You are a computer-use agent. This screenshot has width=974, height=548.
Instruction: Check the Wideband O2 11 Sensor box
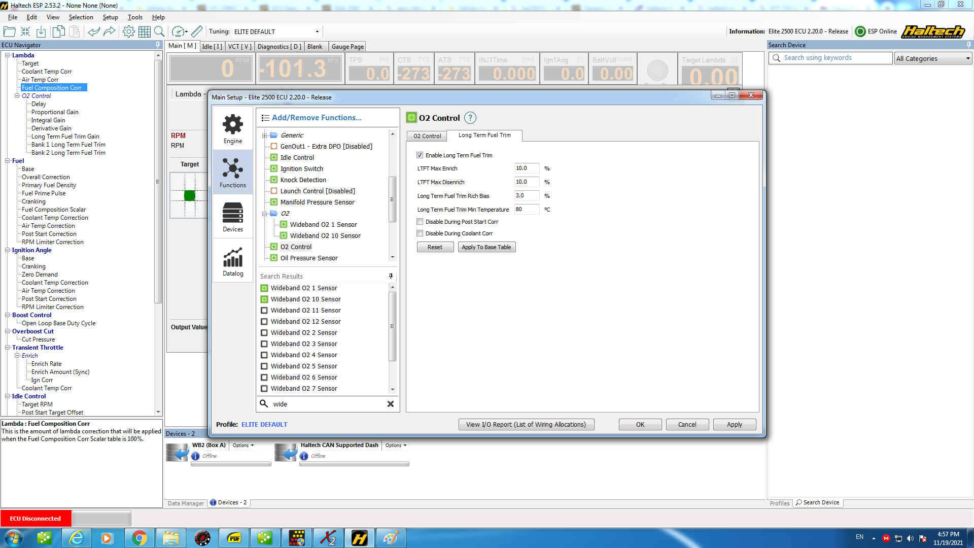pos(264,311)
